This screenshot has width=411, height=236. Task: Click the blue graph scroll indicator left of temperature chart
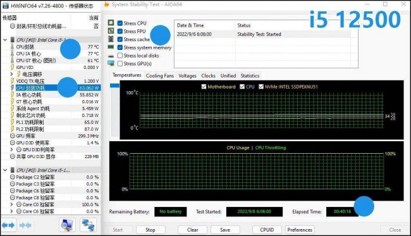[x=114, y=85]
